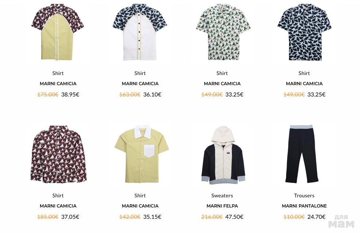This screenshot has width=360, height=233.
Task: Click the 24.70€ trousers price
Action: (316, 217)
